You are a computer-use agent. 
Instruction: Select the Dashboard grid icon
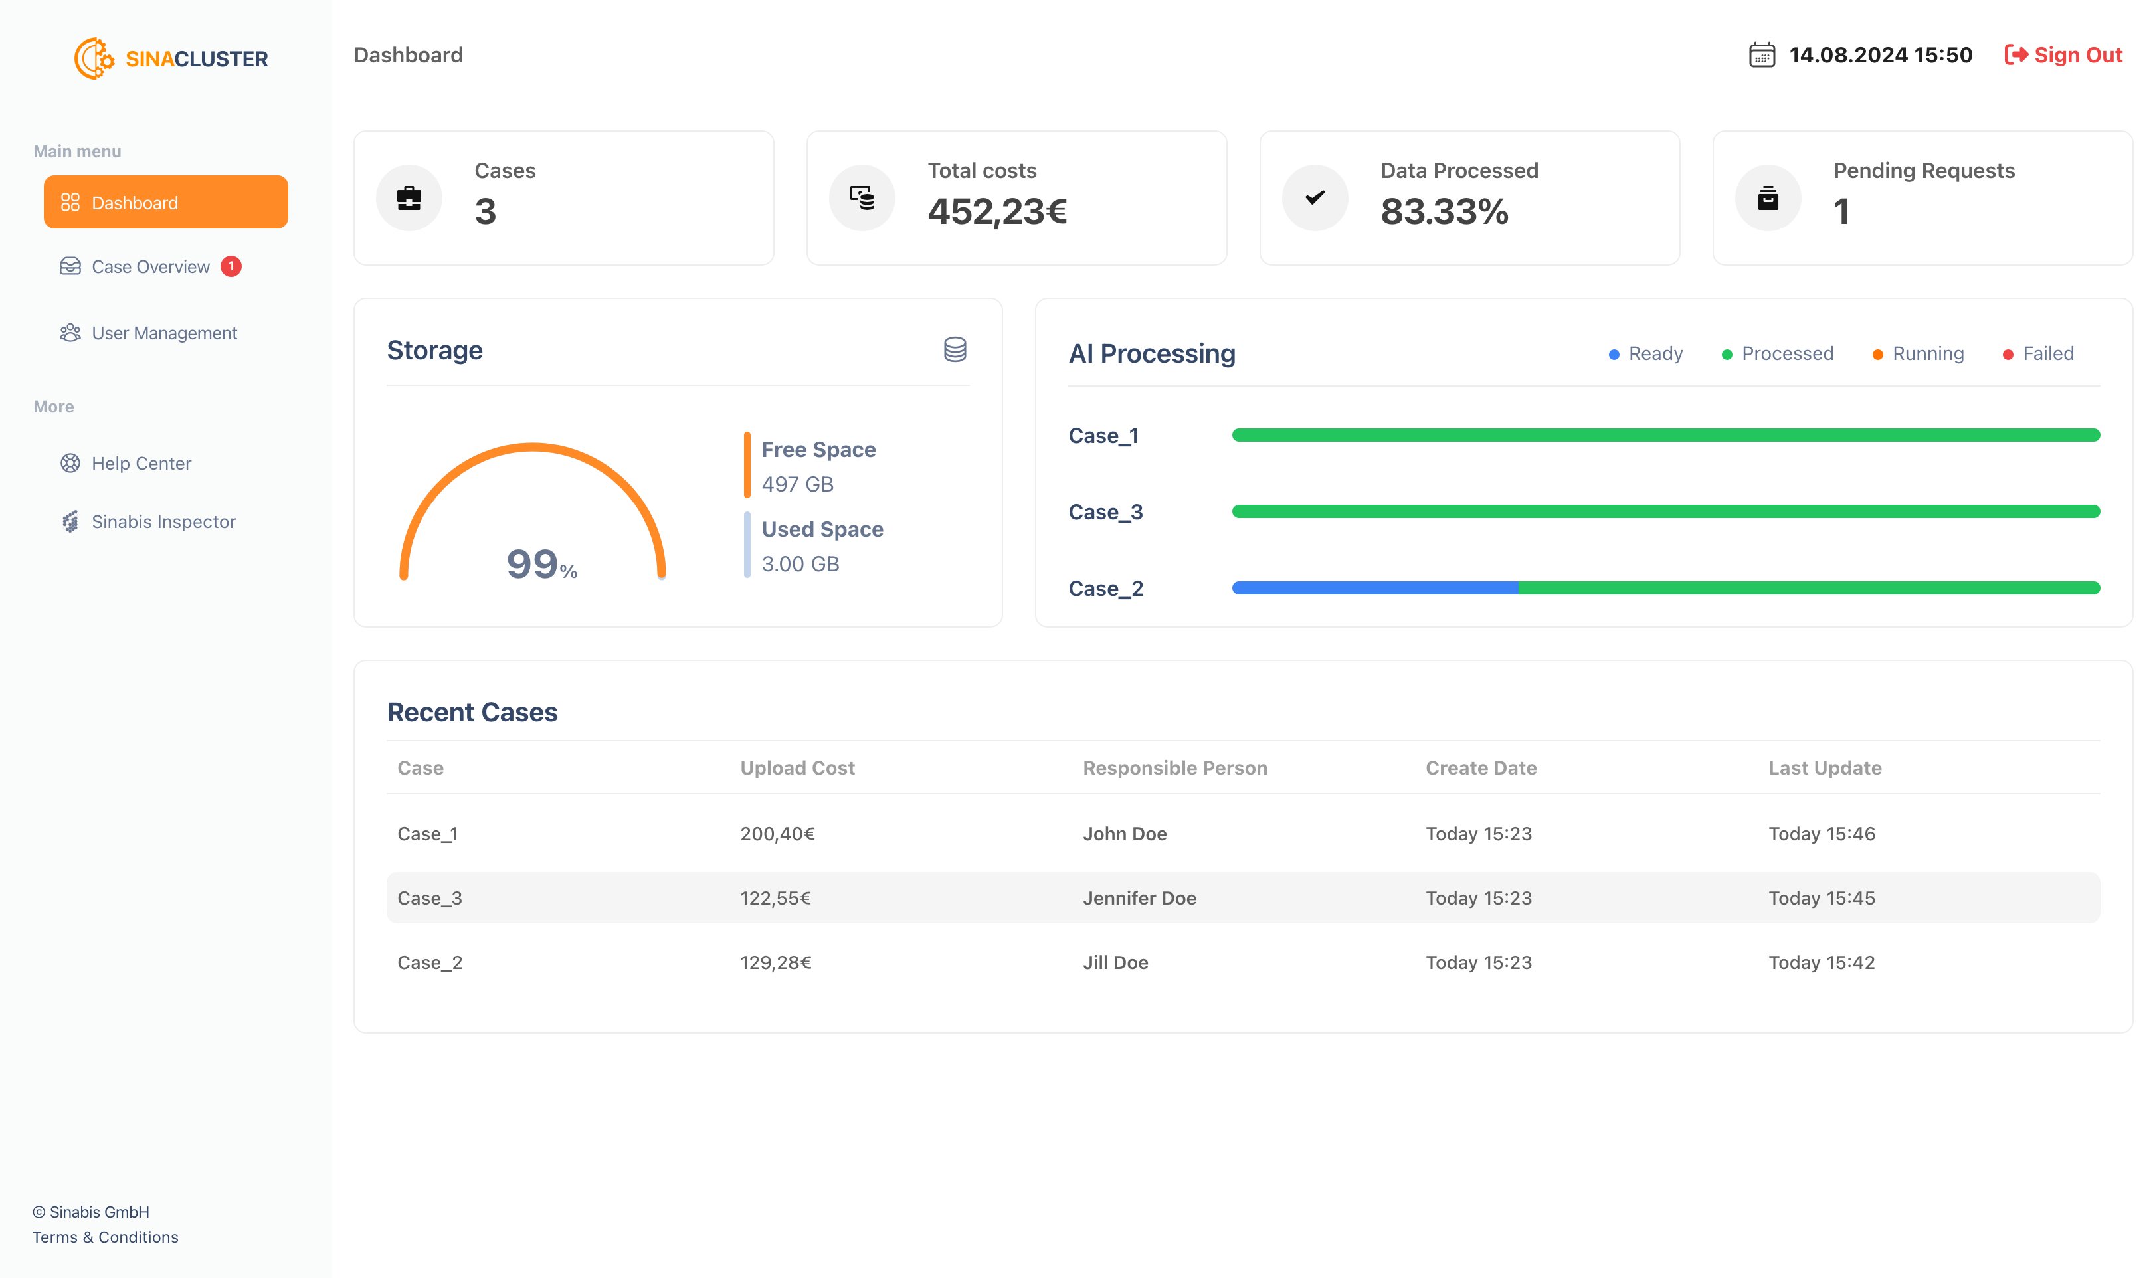click(x=70, y=201)
